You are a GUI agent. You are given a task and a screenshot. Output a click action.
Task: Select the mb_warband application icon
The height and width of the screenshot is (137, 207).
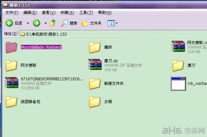coord(178,84)
